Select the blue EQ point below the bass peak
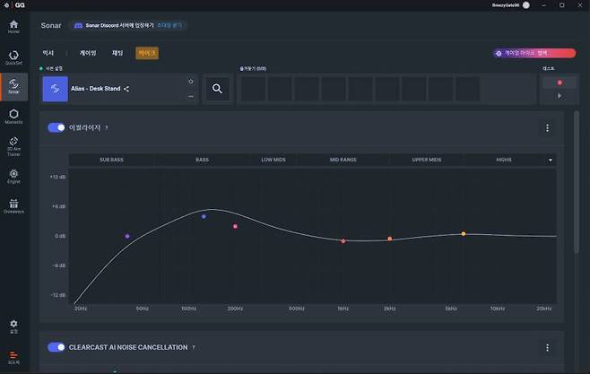 (204, 217)
